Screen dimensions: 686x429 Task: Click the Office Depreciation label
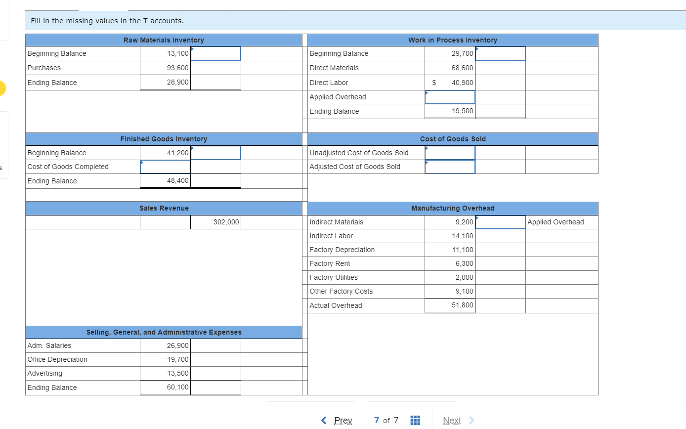pos(57,359)
